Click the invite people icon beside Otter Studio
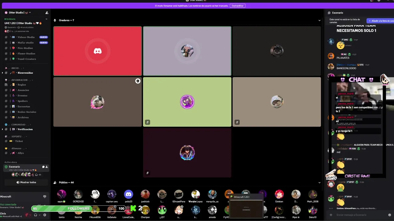394x221 pixels. [x=47, y=13]
